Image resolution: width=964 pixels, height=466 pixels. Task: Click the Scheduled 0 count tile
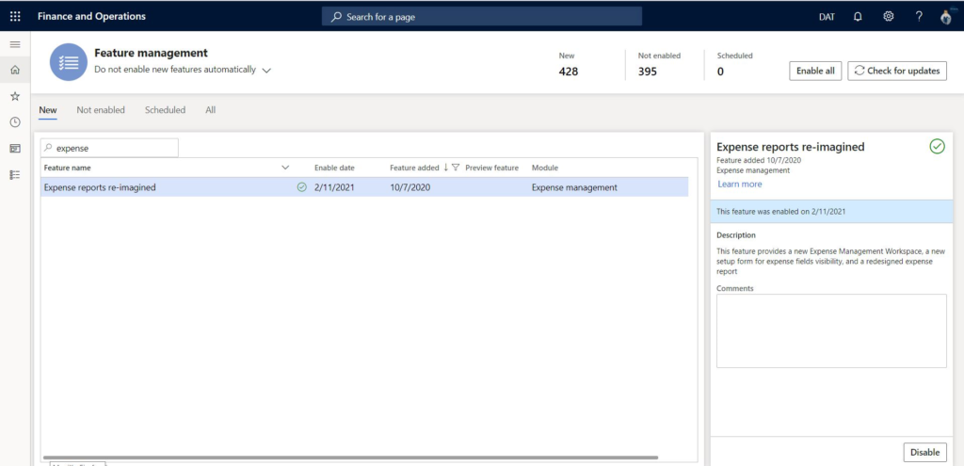(734, 65)
